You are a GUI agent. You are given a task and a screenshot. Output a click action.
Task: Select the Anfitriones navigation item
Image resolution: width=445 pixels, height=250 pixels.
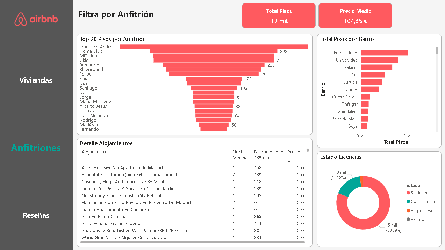[36, 148]
